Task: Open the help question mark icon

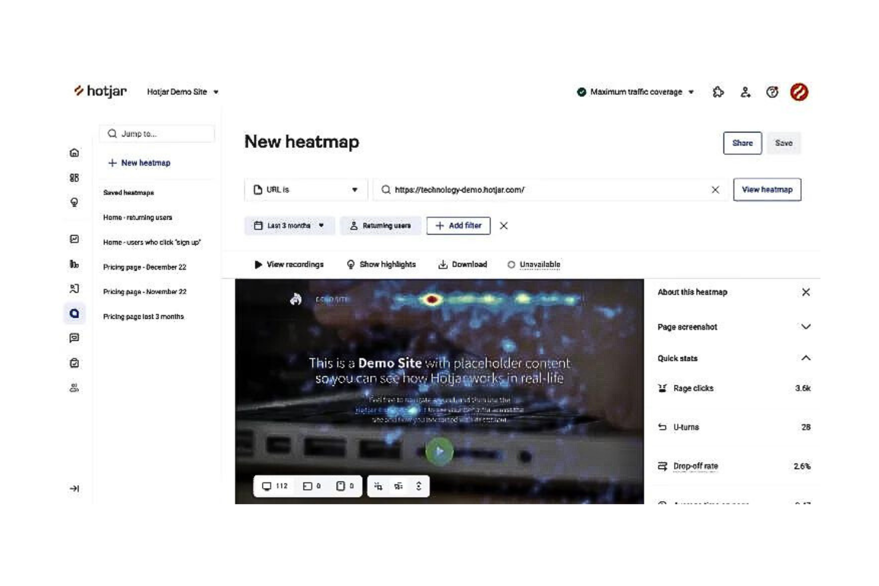Action: pos(772,92)
